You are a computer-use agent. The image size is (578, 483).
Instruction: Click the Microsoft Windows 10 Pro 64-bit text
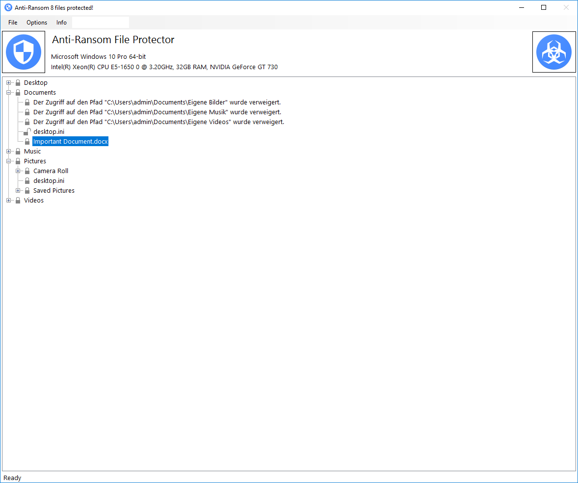99,56
